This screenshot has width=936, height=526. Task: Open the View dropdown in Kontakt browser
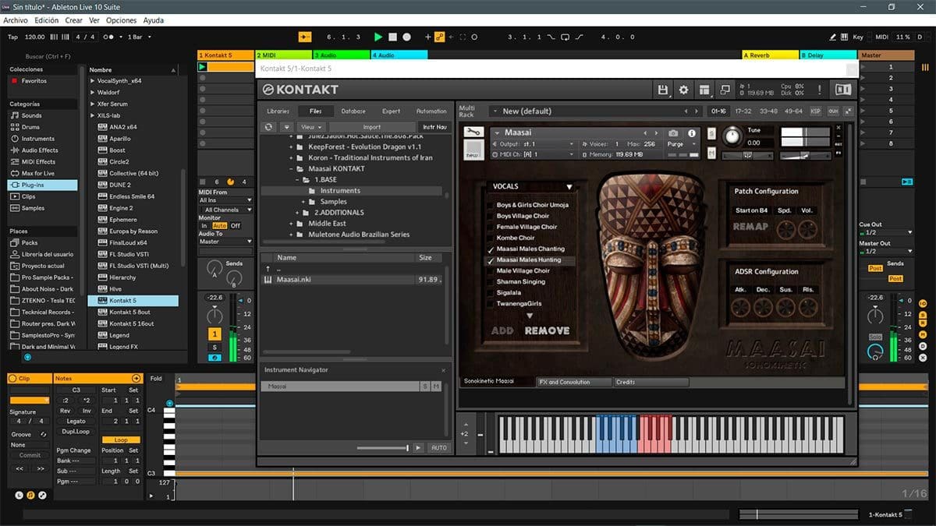(311, 127)
